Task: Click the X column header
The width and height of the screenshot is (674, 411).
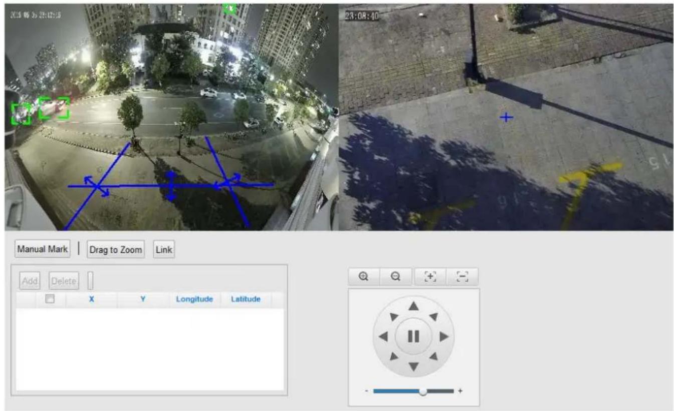Action: click(92, 299)
